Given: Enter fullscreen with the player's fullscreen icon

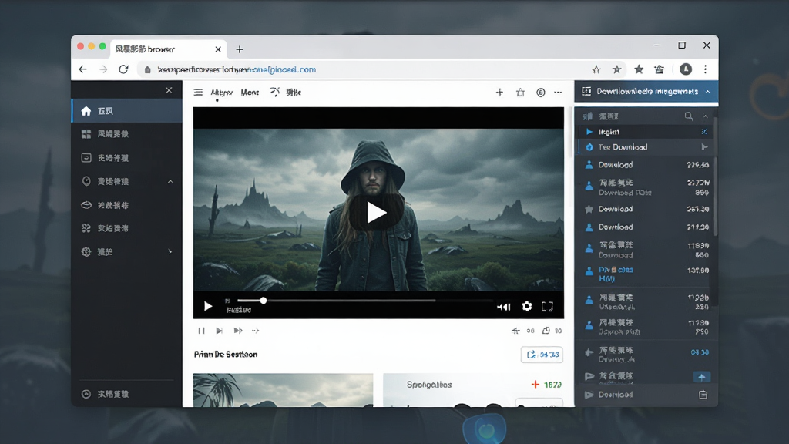Looking at the screenshot, I should 548,306.
